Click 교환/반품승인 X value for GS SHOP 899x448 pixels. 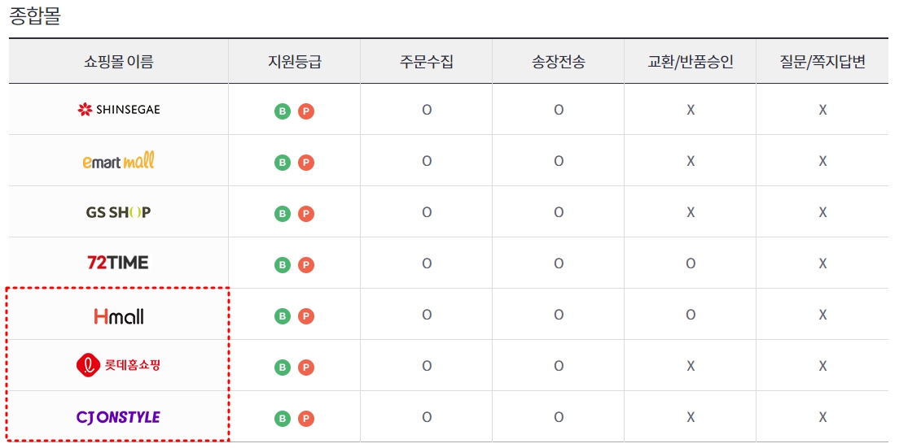click(691, 212)
